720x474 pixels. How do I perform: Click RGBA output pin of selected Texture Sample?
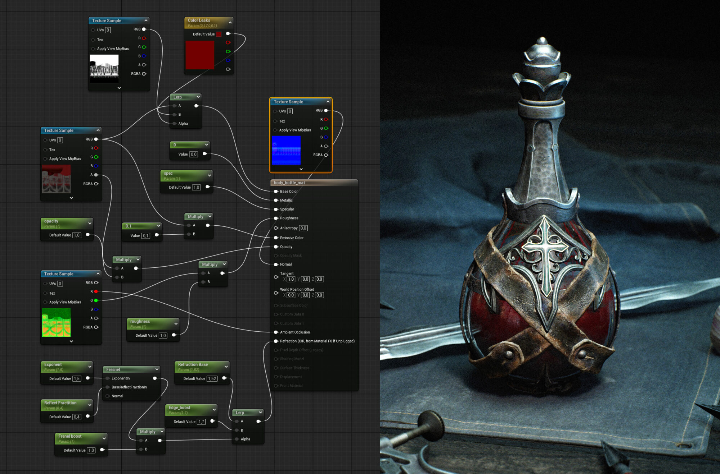[326, 155]
